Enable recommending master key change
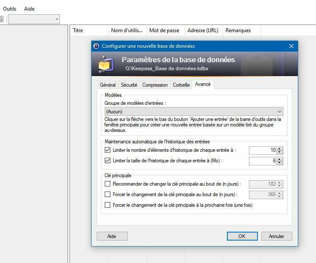 point(108,184)
